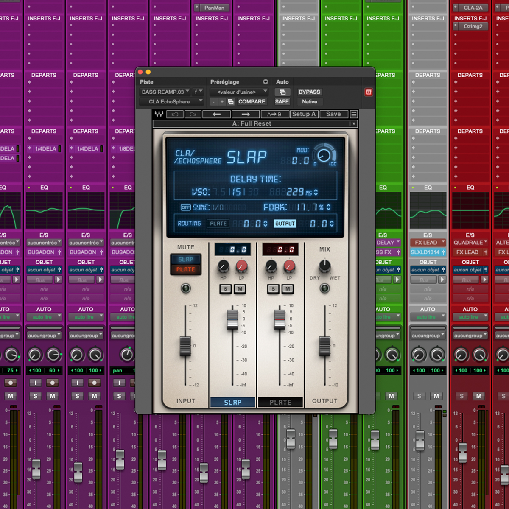The height and width of the screenshot is (509, 509).
Task: Solo the Plate channel with S button
Action: click(x=273, y=289)
